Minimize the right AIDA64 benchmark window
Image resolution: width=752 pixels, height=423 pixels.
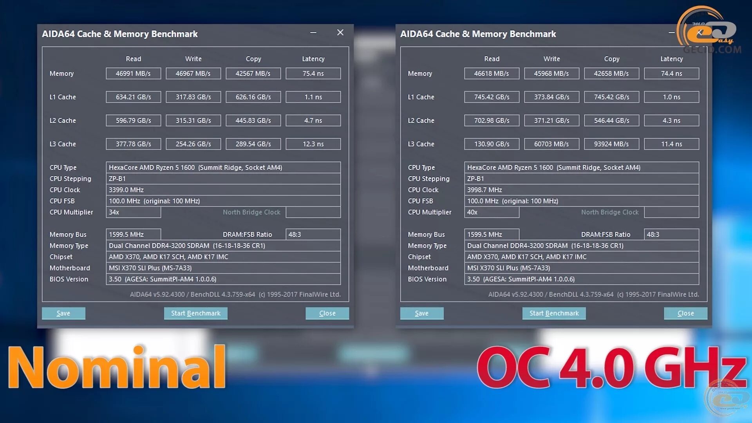[x=671, y=33]
